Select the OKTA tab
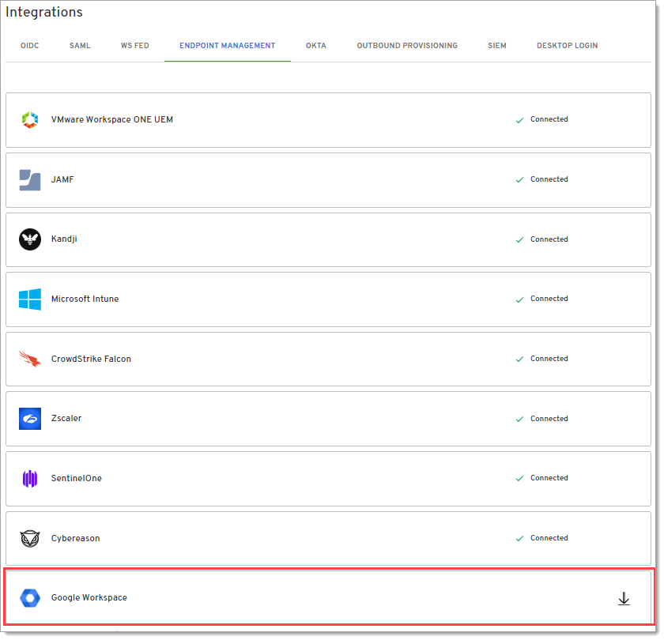 316,46
